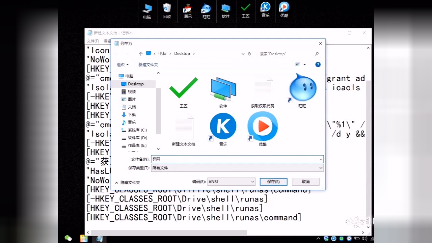
Task: Open help question mark icon
Action: click(x=318, y=64)
